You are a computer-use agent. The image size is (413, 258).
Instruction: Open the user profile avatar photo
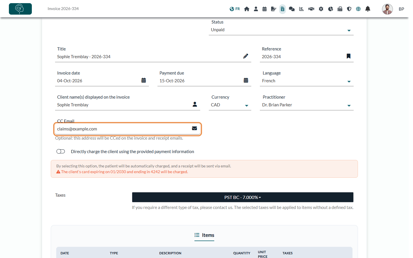387,9
